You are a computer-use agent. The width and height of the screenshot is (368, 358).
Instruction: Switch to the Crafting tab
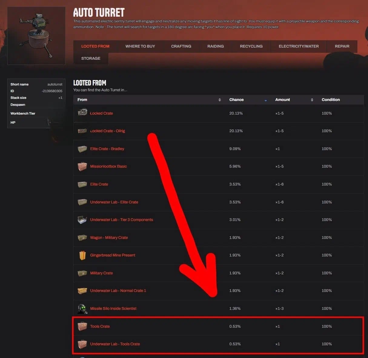pos(181,46)
